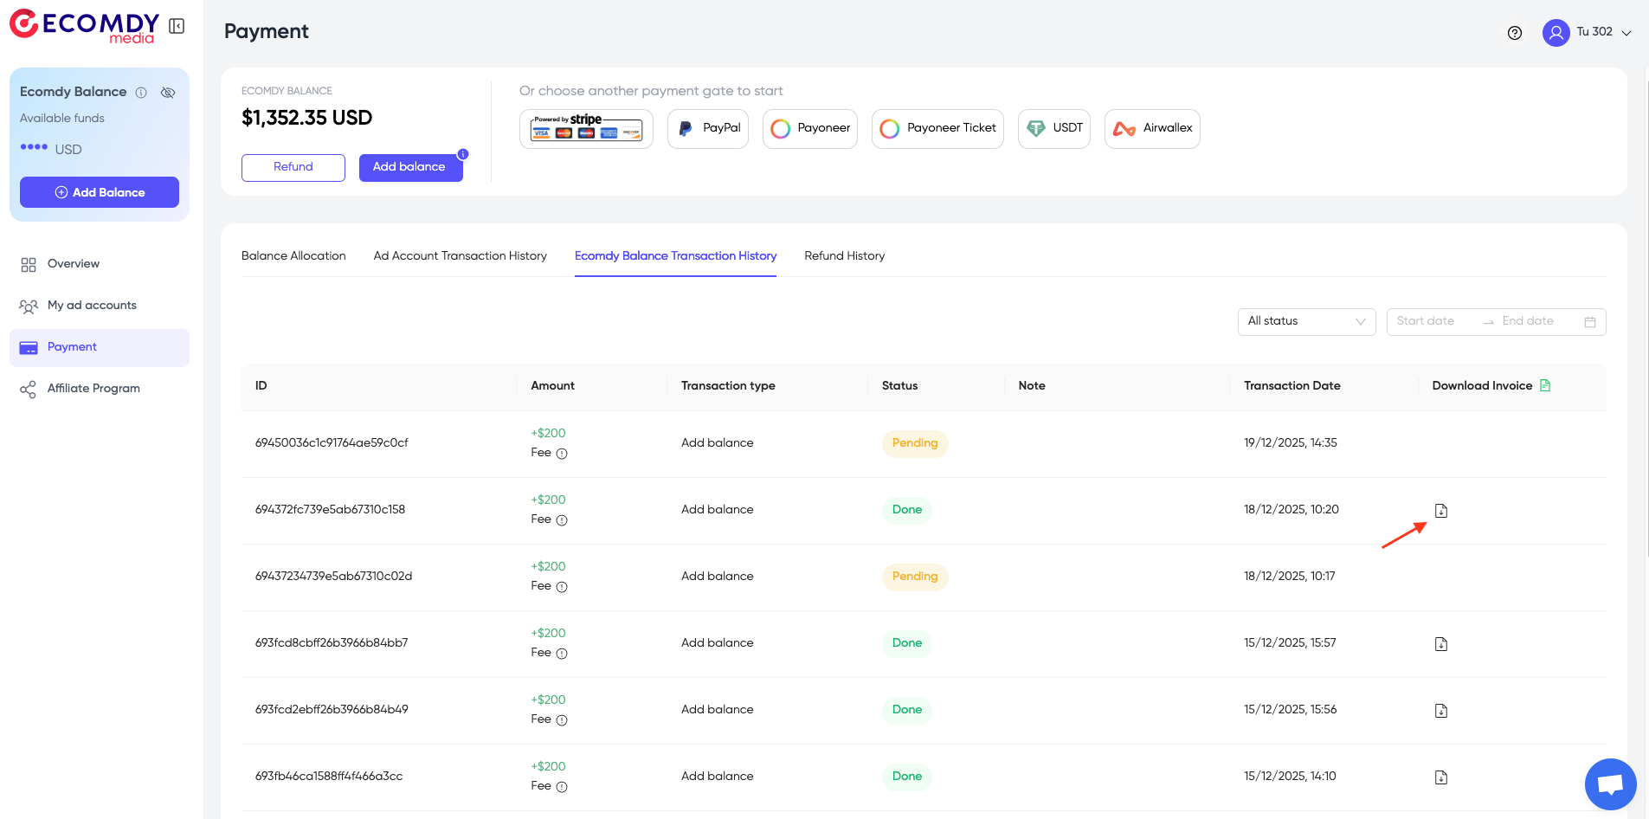Image resolution: width=1649 pixels, height=819 pixels.
Task: Collapse the sidebar with panel icon
Action: pyautogui.click(x=177, y=25)
